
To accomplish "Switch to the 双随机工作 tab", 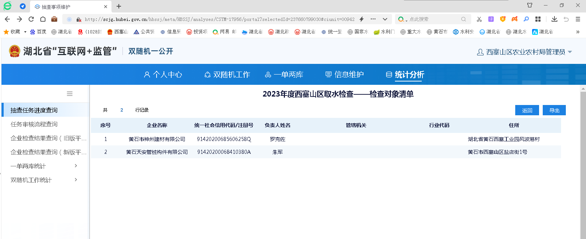I will coord(227,75).
